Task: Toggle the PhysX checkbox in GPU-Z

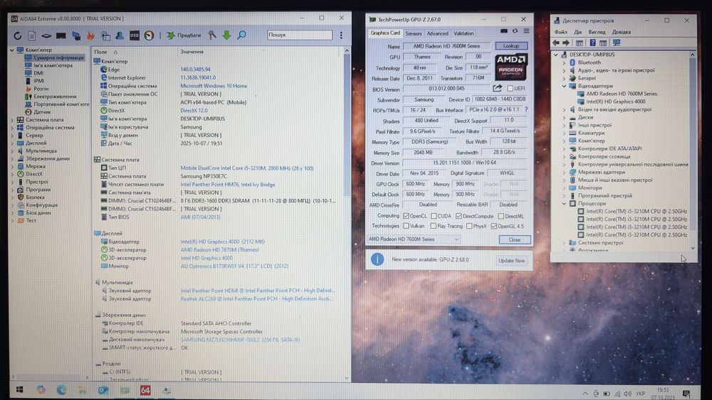Action: (x=469, y=226)
